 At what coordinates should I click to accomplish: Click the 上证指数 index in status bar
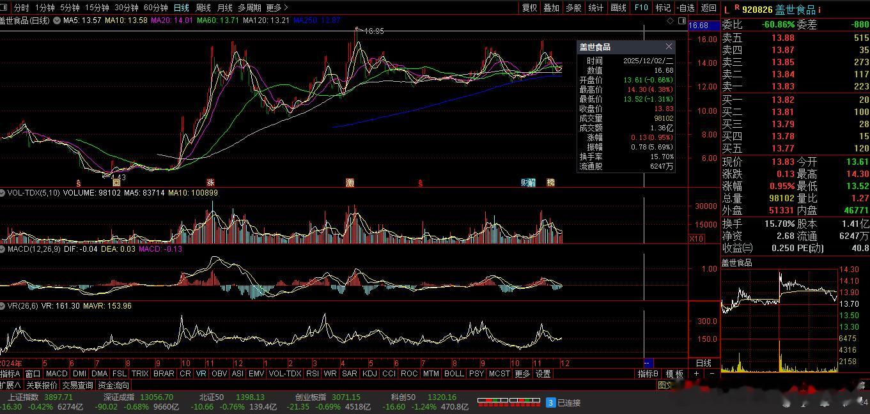23,397
